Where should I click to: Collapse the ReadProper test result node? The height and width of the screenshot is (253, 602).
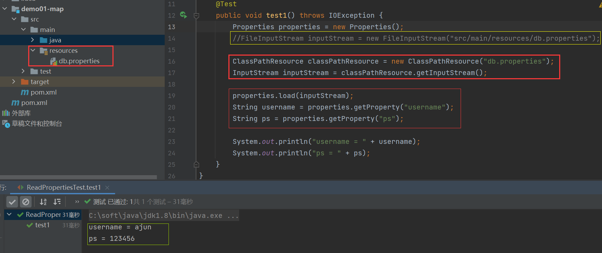(9, 214)
